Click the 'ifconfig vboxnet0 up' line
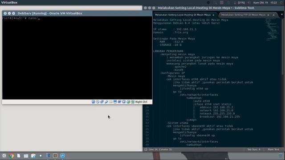The height and width of the screenshot is (160, 285). [x=197, y=136]
